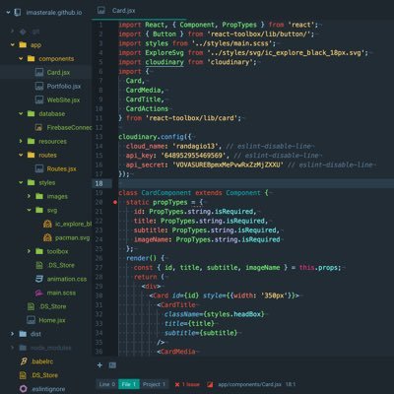The width and height of the screenshot is (394, 394).
Task: Open animation.css from the tree
Action: tap(67, 279)
